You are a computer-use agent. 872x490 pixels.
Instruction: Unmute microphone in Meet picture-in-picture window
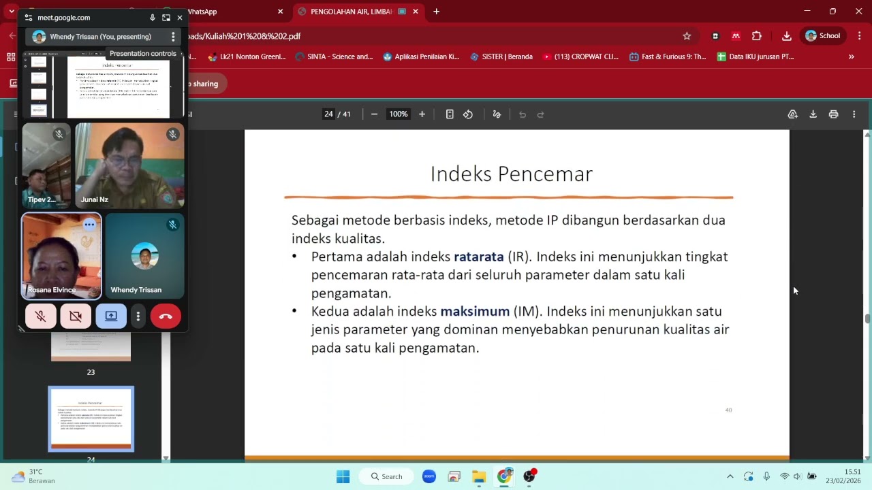click(41, 316)
